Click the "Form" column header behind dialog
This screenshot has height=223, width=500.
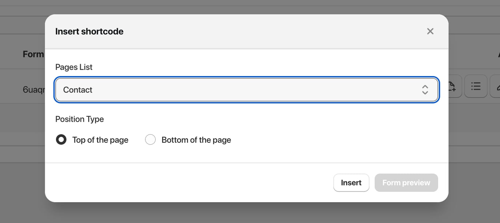[x=33, y=54]
